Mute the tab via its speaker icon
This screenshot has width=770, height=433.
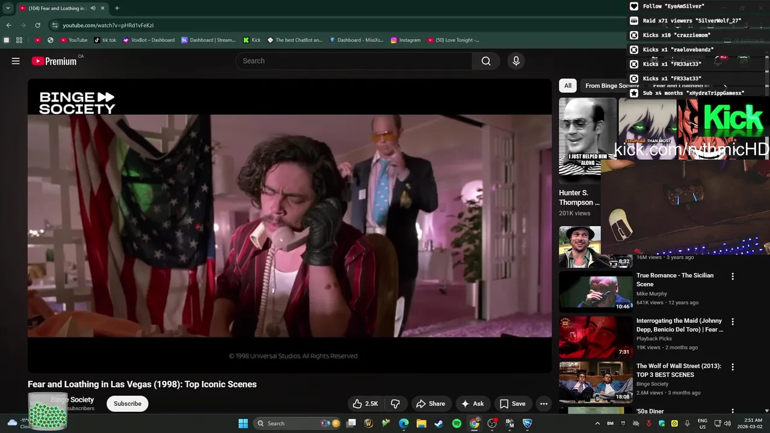[93, 8]
